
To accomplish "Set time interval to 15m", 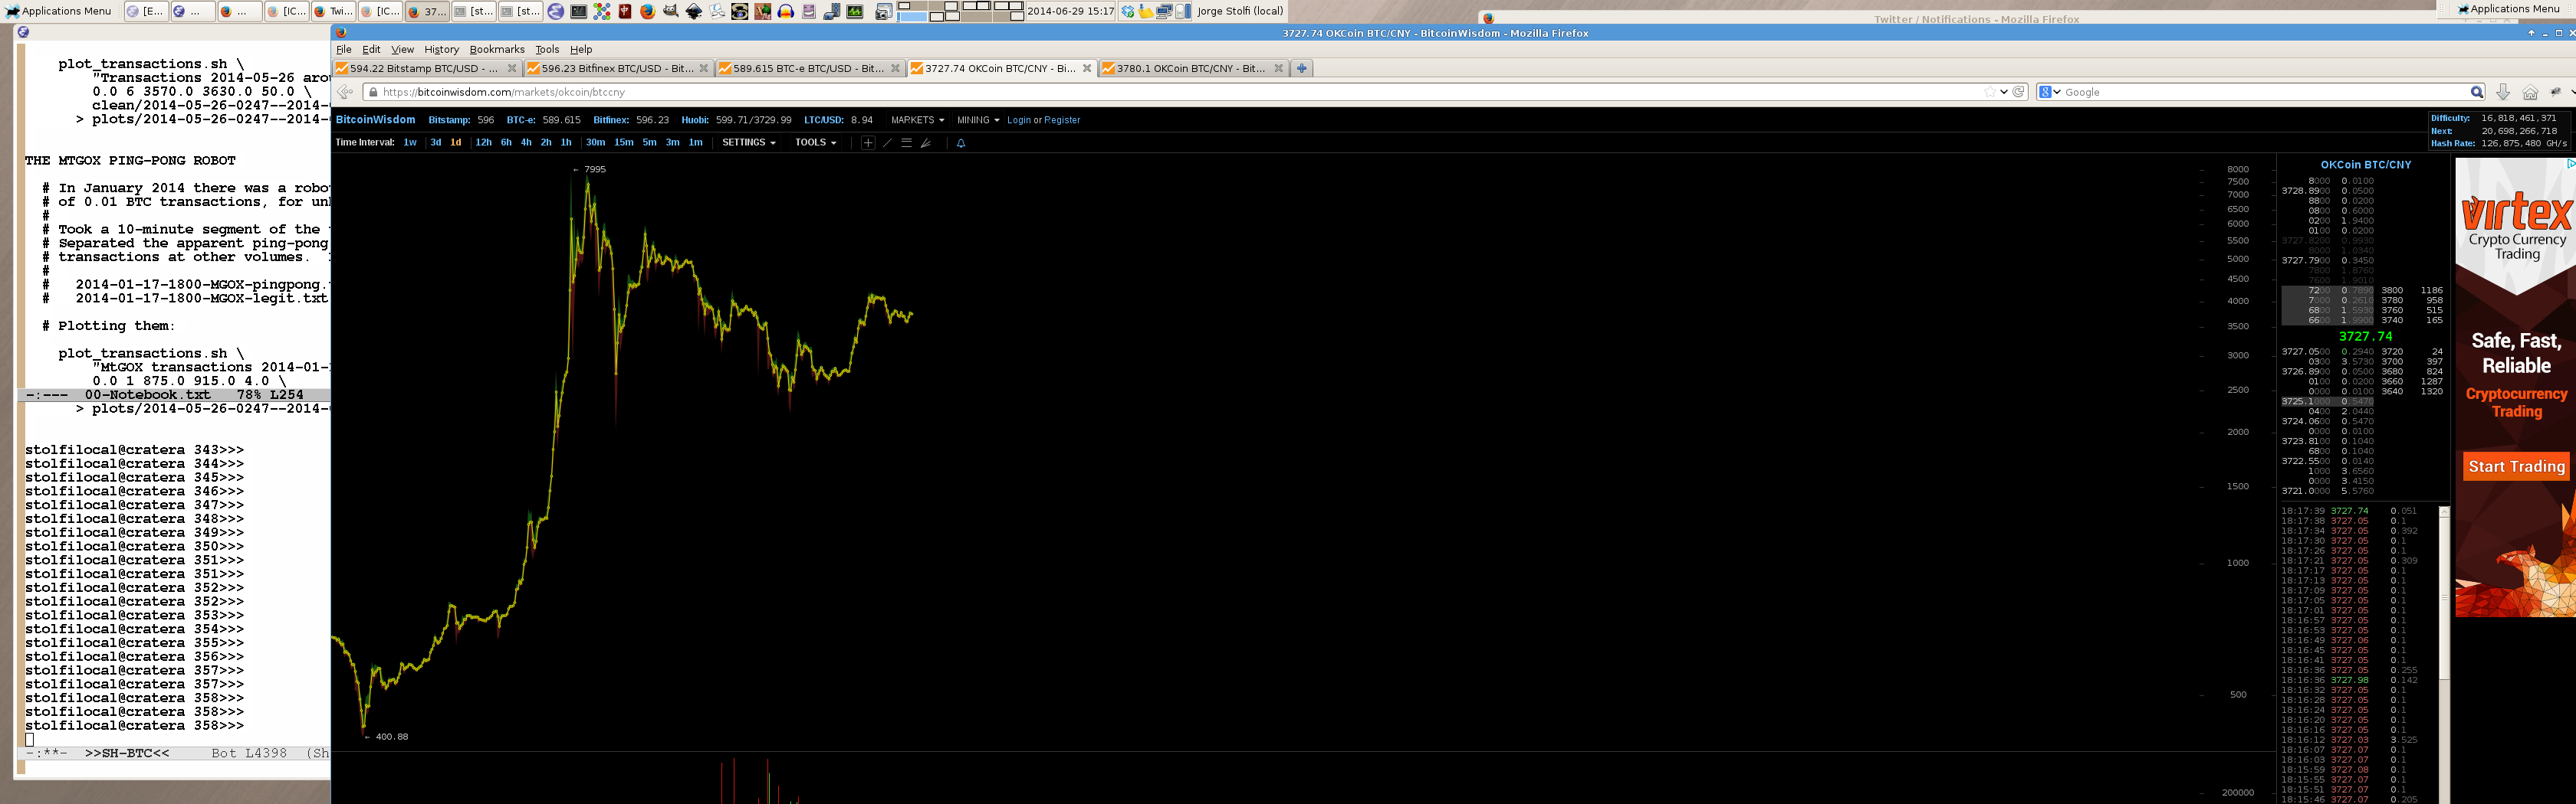I will pyautogui.click(x=623, y=143).
